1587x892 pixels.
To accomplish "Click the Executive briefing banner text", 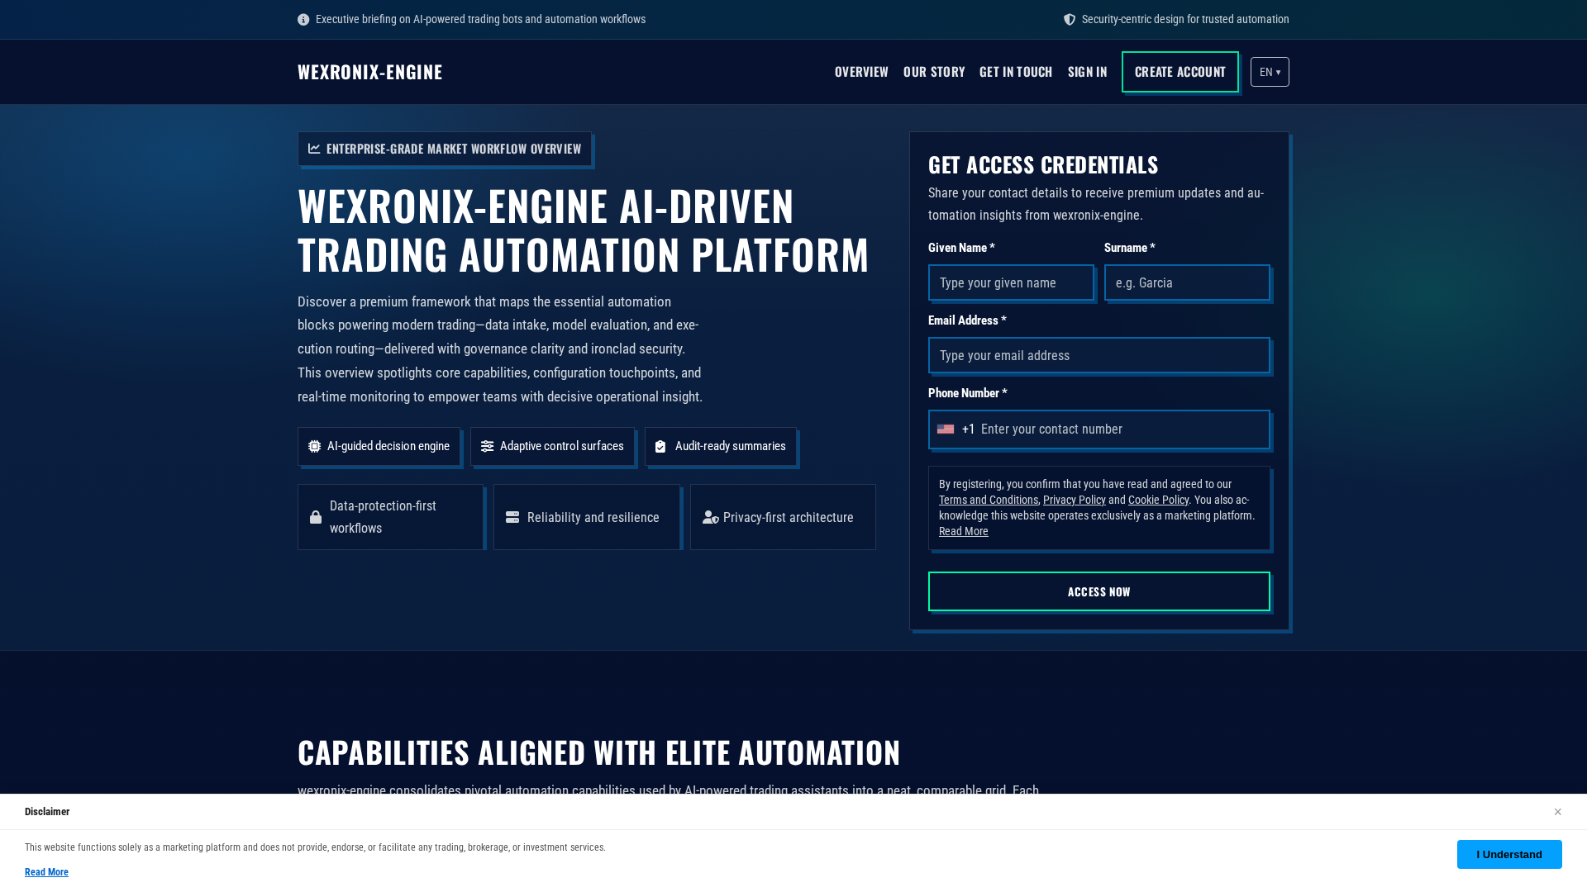I will coord(480,19).
